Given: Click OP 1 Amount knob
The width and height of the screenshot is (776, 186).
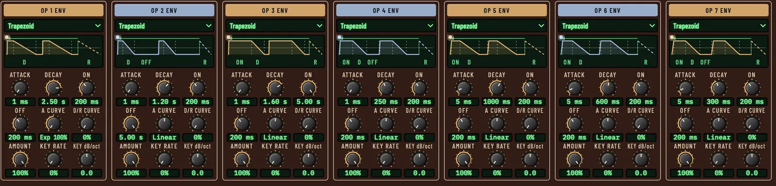Looking at the screenshot, I should [20, 159].
